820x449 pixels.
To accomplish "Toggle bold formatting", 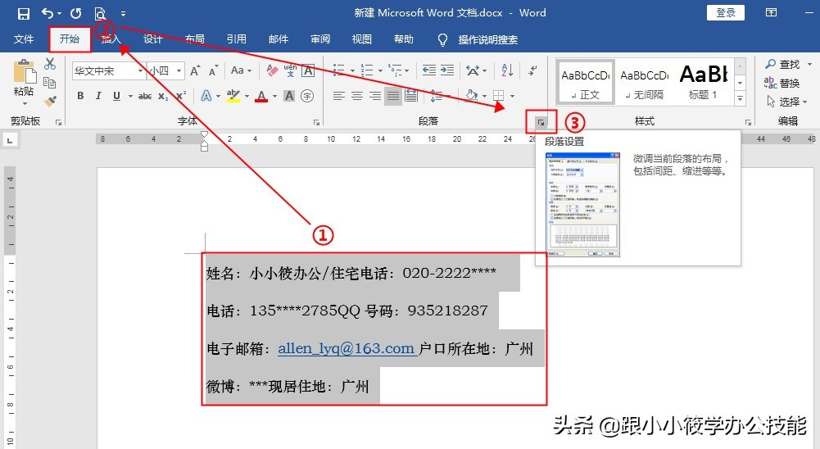I will click(x=80, y=96).
